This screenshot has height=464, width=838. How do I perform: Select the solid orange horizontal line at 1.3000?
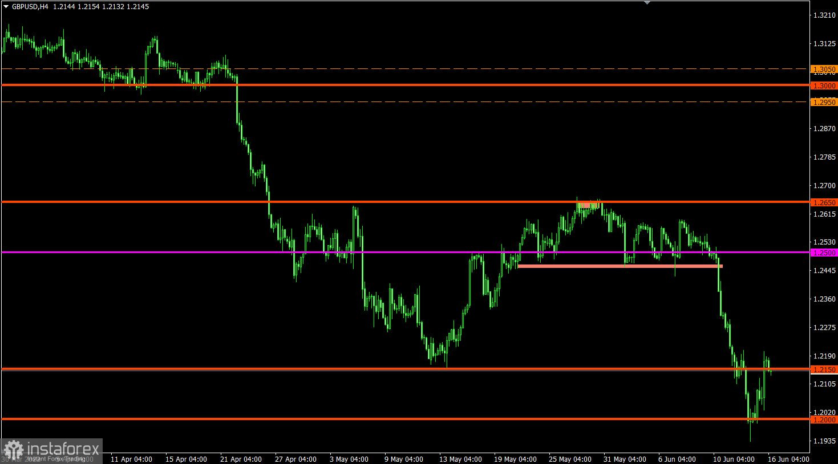coord(405,85)
